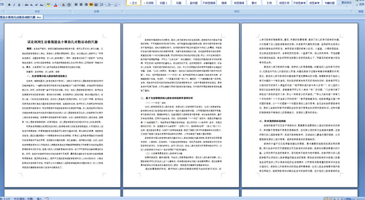Apply the 无间隔 style
365x200 pixels.
(x=149, y=3)
